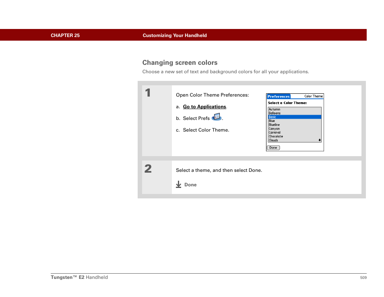Screen dimensions: 384x297
Task: Click the theme list scroll-down arrow
Action: [x=320, y=140]
